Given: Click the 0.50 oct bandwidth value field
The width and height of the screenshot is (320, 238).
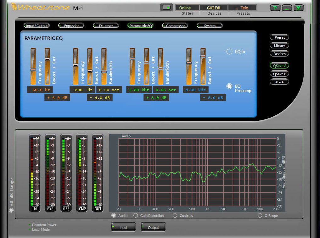Looking at the screenshot, I should pyautogui.click(x=109, y=90).
